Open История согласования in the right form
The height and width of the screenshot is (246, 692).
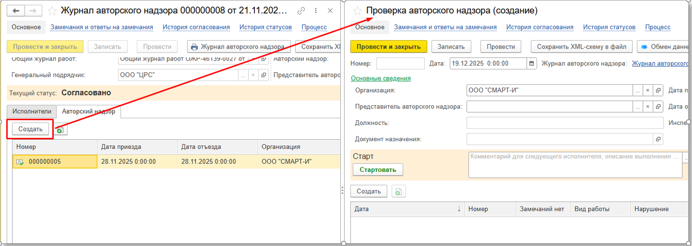tap(539, 27)
